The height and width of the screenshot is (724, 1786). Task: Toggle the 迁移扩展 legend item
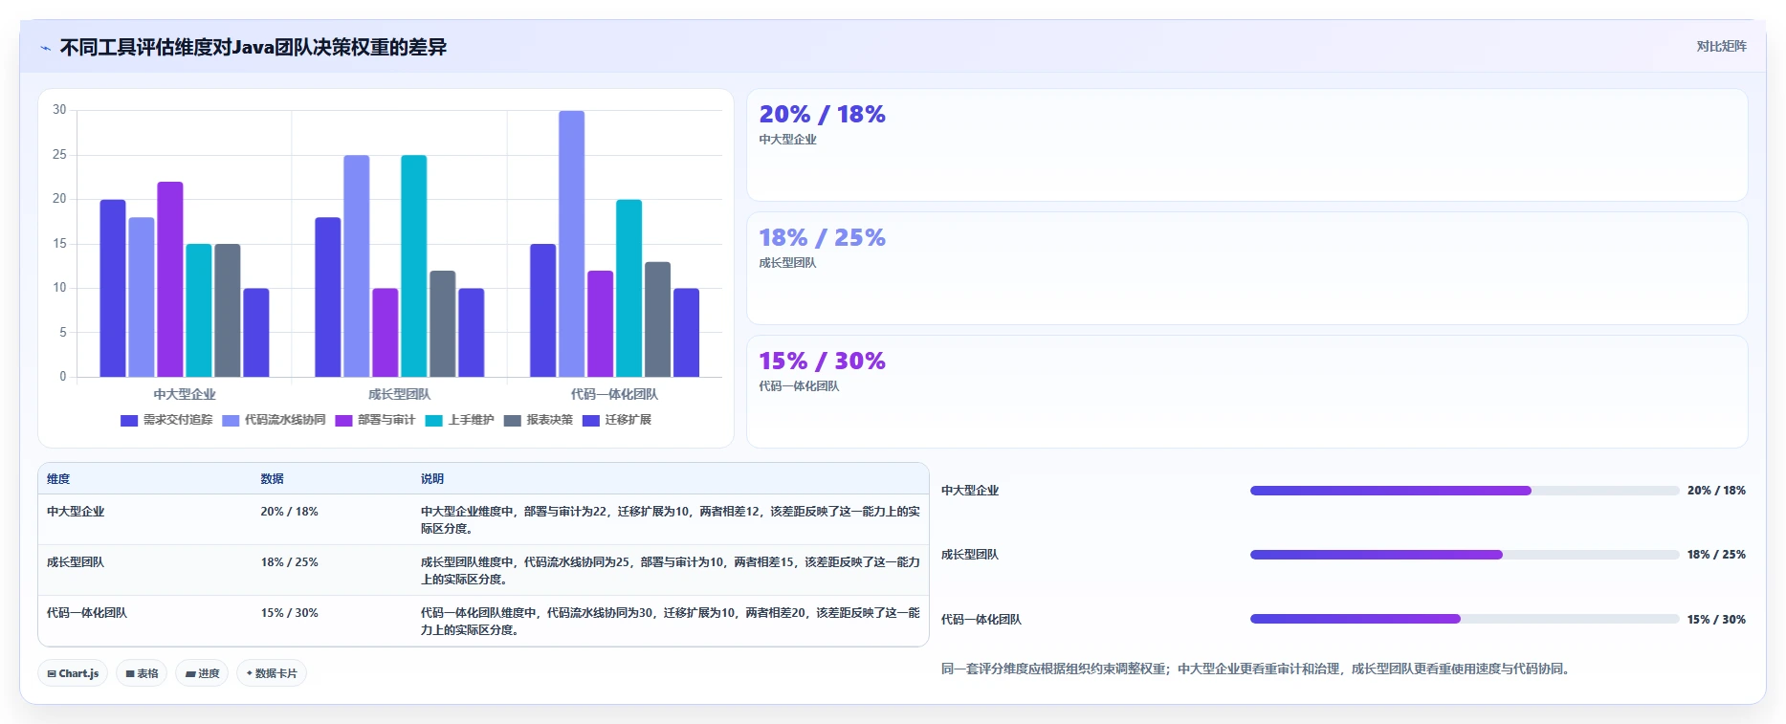click(x=617, y=420)
